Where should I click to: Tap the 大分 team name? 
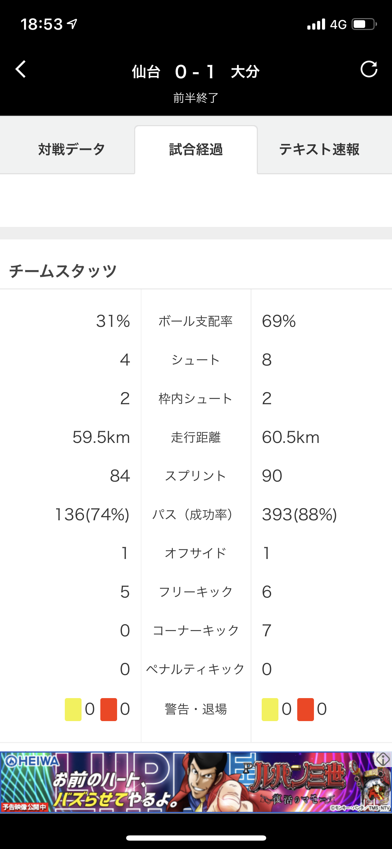[x=245, y=72]
